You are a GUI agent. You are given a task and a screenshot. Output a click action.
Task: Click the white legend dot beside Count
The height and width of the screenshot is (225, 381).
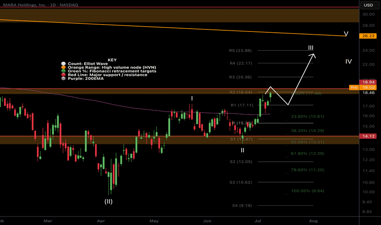63,64
